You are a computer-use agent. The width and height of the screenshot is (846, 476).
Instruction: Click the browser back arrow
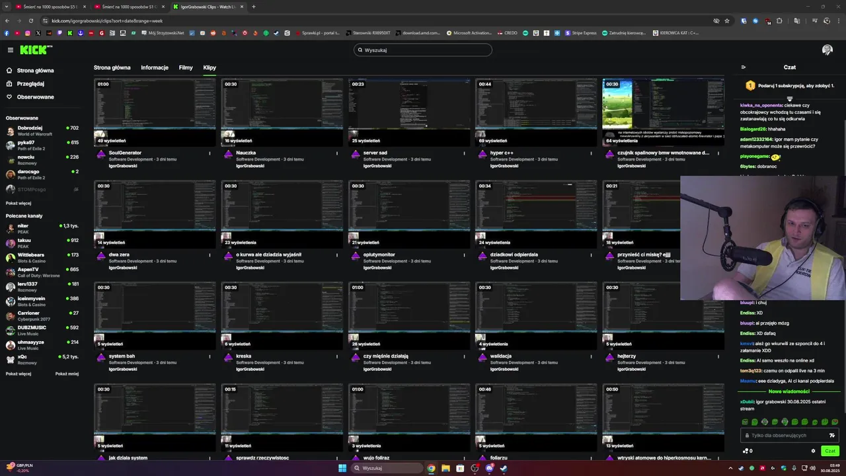[7, 20]
